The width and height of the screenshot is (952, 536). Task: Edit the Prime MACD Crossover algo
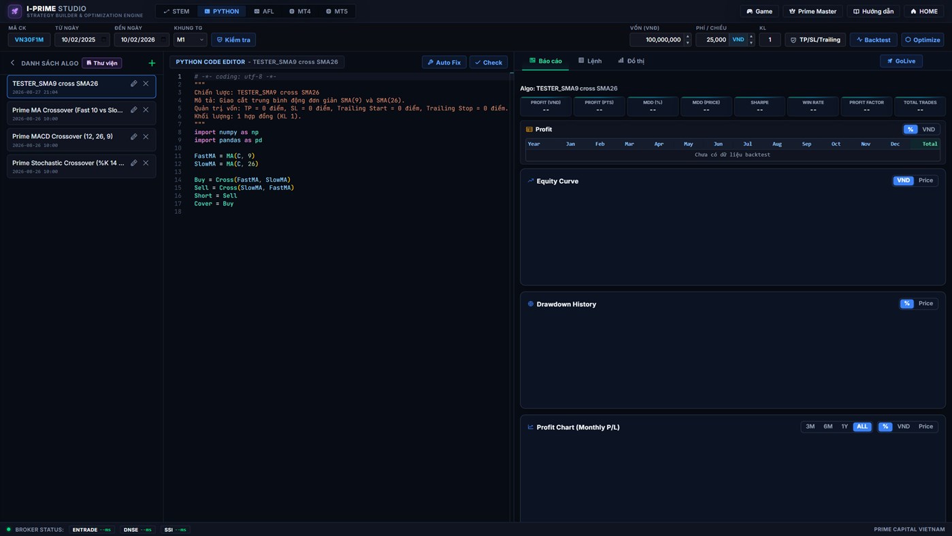(x=133, y=136)
